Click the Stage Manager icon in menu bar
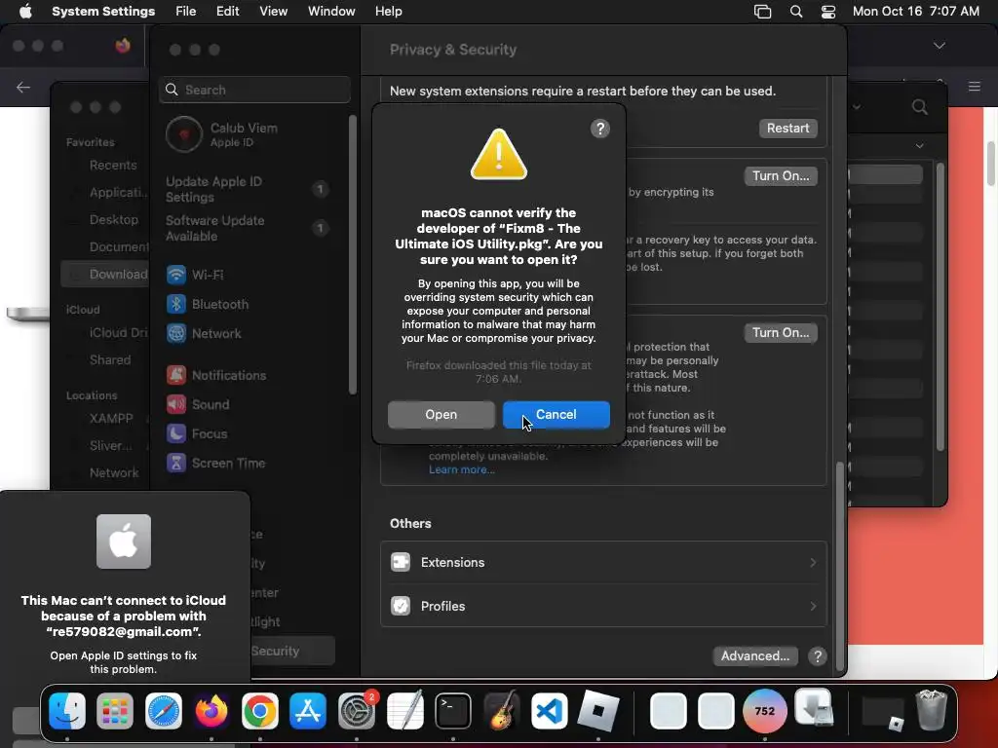The height and width of the screenshot is (748, 998). 762,12
